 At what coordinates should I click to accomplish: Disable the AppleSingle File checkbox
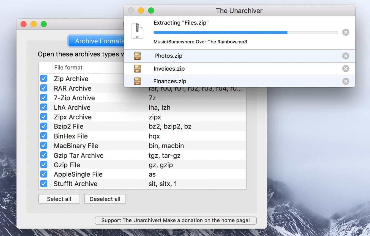tap(44, 174)
